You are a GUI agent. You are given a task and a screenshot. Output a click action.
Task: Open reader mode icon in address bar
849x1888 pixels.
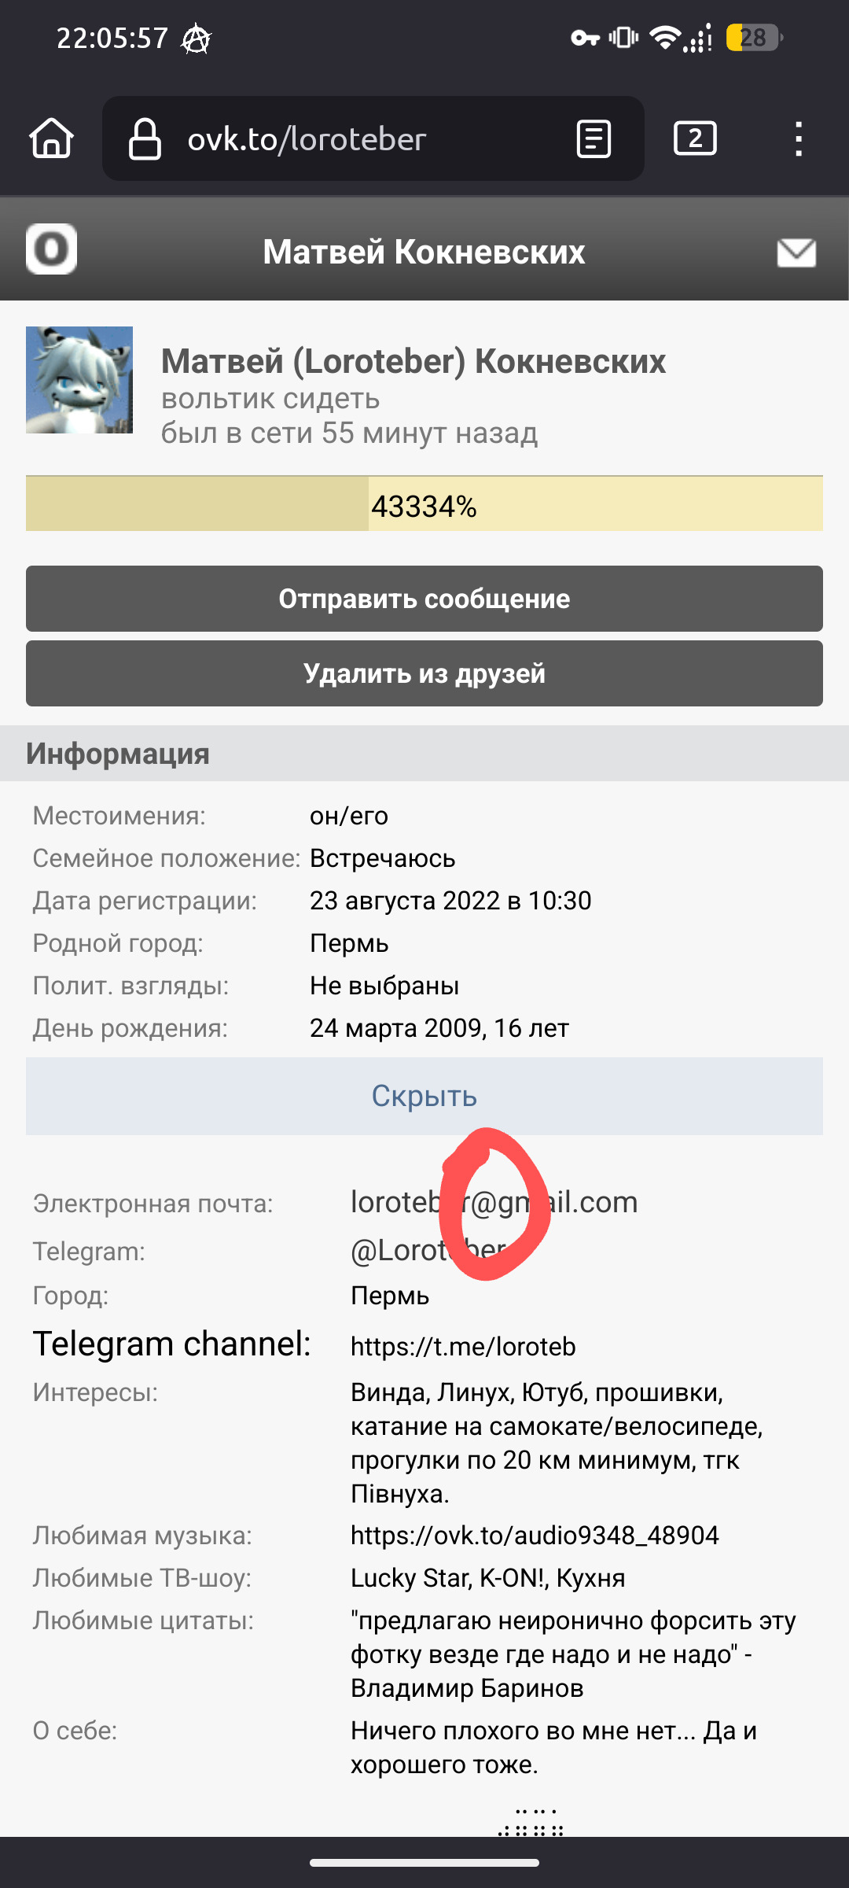(x=594, y=138)
